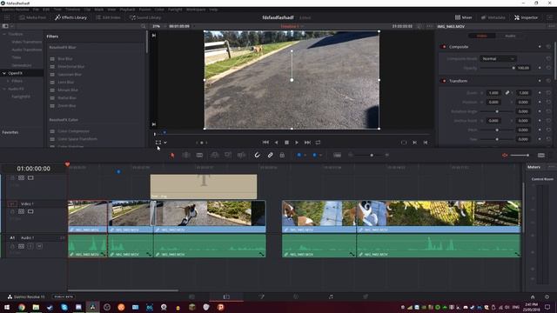Adjust the timeline zoom slider
The height and width of the screenshot is (313, 557).
tap(369, 155)
